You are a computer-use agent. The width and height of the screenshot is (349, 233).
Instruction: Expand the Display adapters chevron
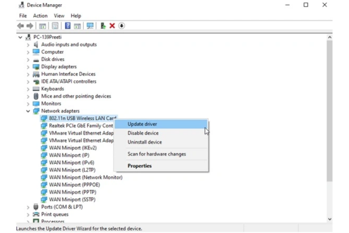[x=28, y=67]
